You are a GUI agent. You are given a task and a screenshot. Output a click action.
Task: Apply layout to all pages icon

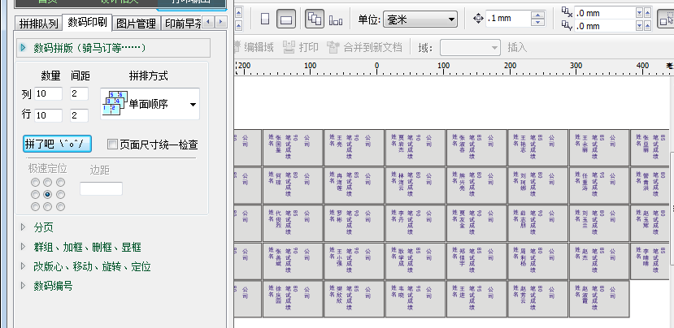pos(315,19)
